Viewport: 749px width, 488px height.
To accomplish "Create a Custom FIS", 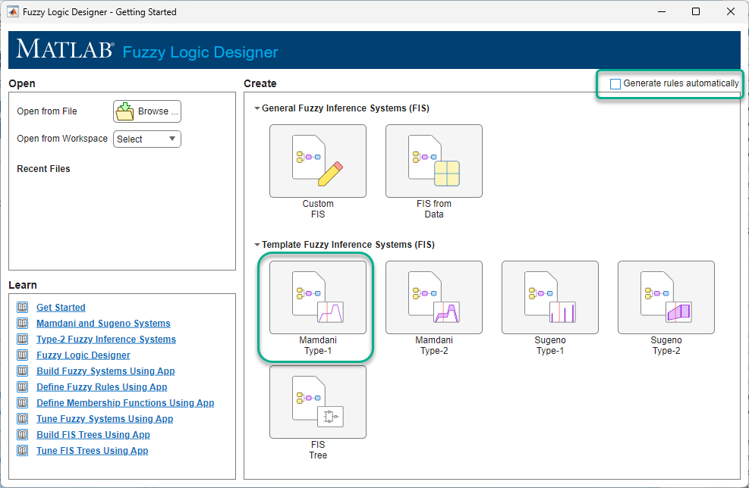I will [318, 161].
